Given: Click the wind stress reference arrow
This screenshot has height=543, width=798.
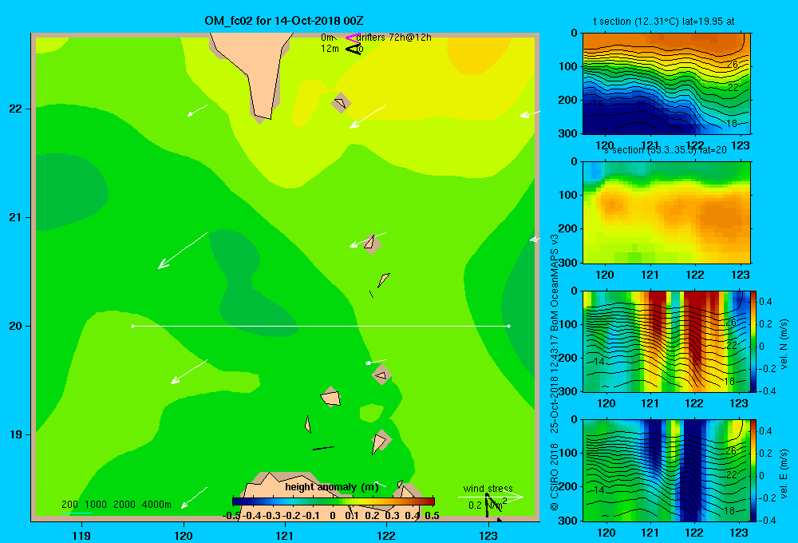Looking at the screenshot, I should click(491, 497).
